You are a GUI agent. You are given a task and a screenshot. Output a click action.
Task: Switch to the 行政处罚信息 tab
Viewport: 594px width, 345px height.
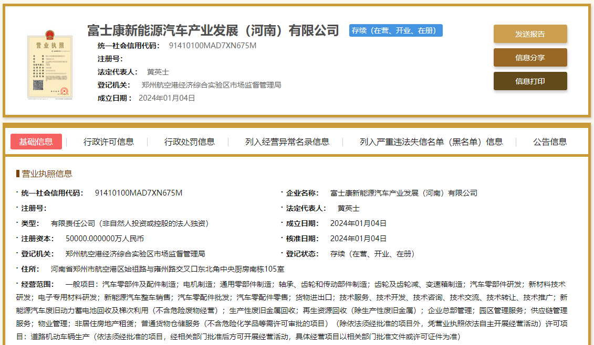(190, 142)
